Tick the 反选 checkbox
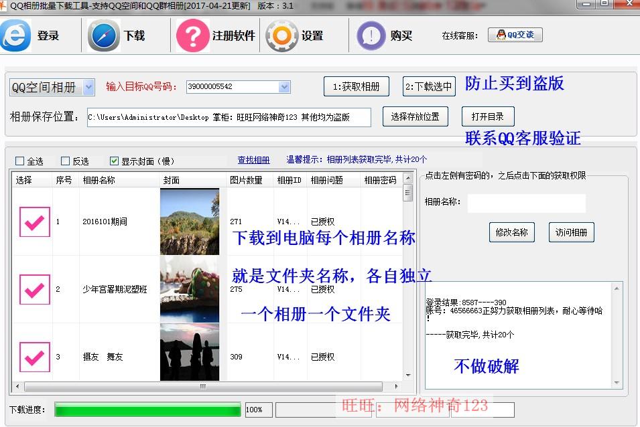Image resolution: width=640 pixels, height=427 pixels. pos(65,161)
